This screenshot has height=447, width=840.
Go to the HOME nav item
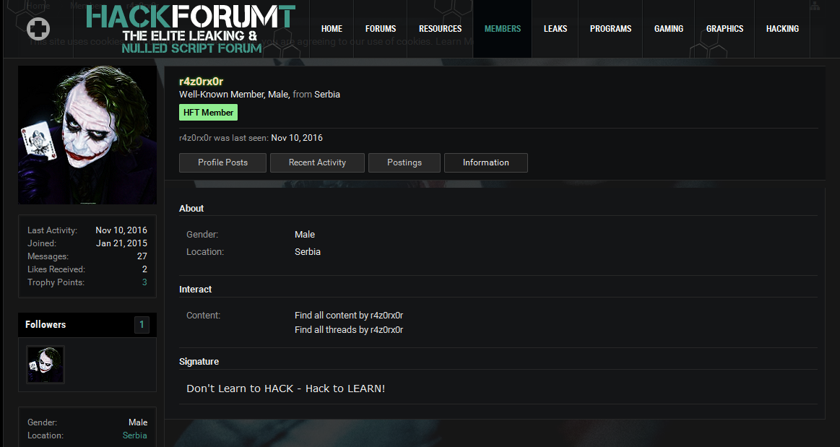point(332,29)
